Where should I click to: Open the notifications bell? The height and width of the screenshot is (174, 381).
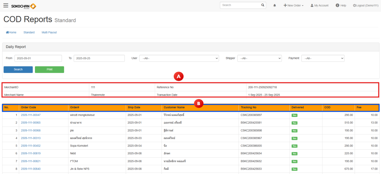[275, 6]
